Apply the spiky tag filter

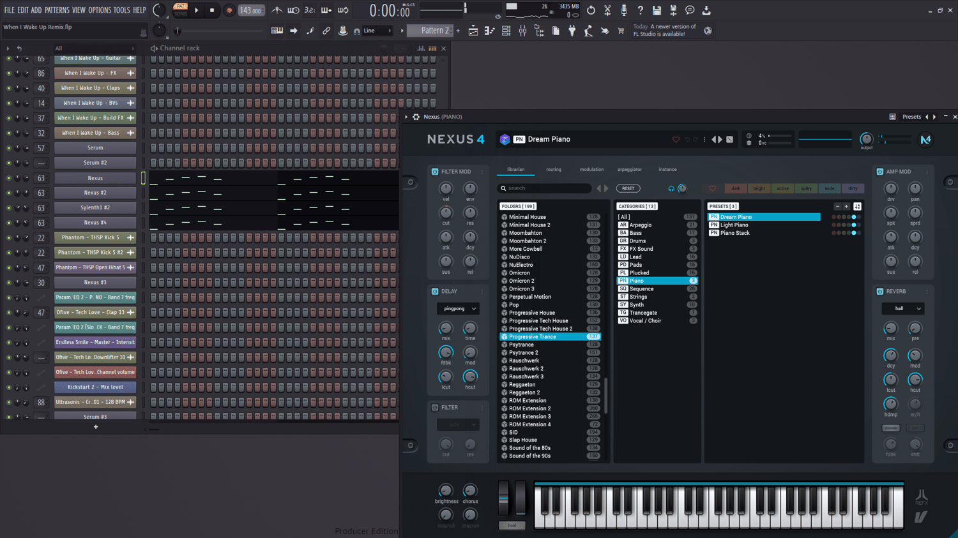pyautogui.click(x=806, y=188)
